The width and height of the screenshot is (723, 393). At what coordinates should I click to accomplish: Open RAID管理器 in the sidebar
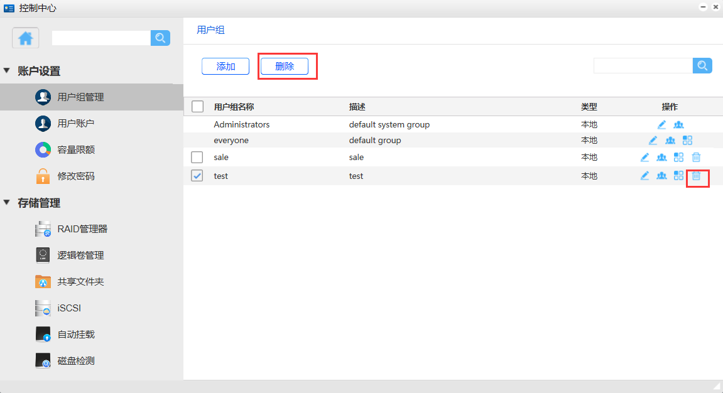click(x=82, y=229)
